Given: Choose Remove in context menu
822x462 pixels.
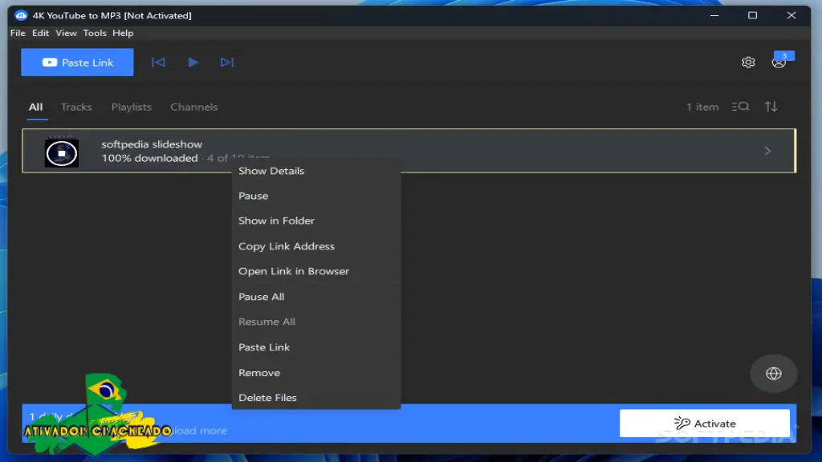Looking at the screenshot, I should click(316, 373).
